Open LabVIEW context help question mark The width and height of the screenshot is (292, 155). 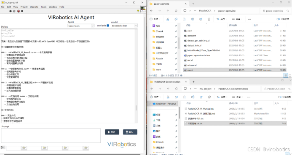[x=138, y=11]
